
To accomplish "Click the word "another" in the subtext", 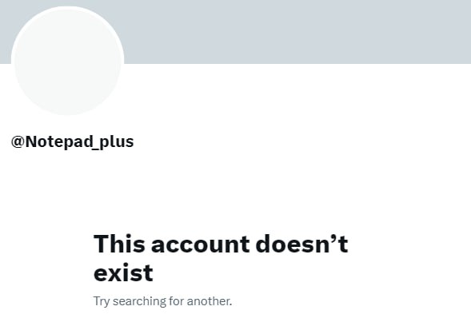I will point(209,301).
